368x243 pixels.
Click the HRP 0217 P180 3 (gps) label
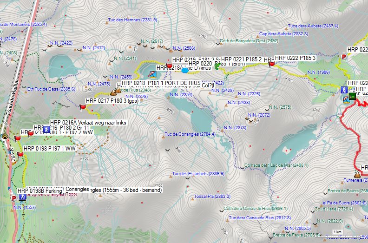112,100
